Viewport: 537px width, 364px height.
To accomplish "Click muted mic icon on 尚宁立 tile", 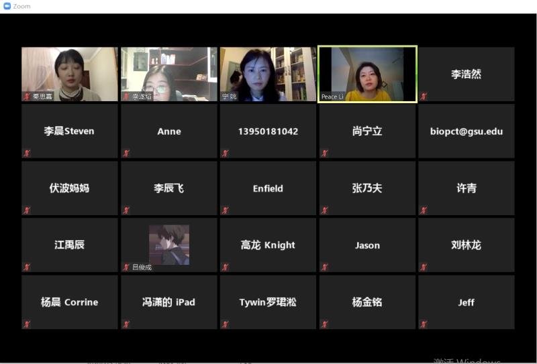I will click(324, 154).
